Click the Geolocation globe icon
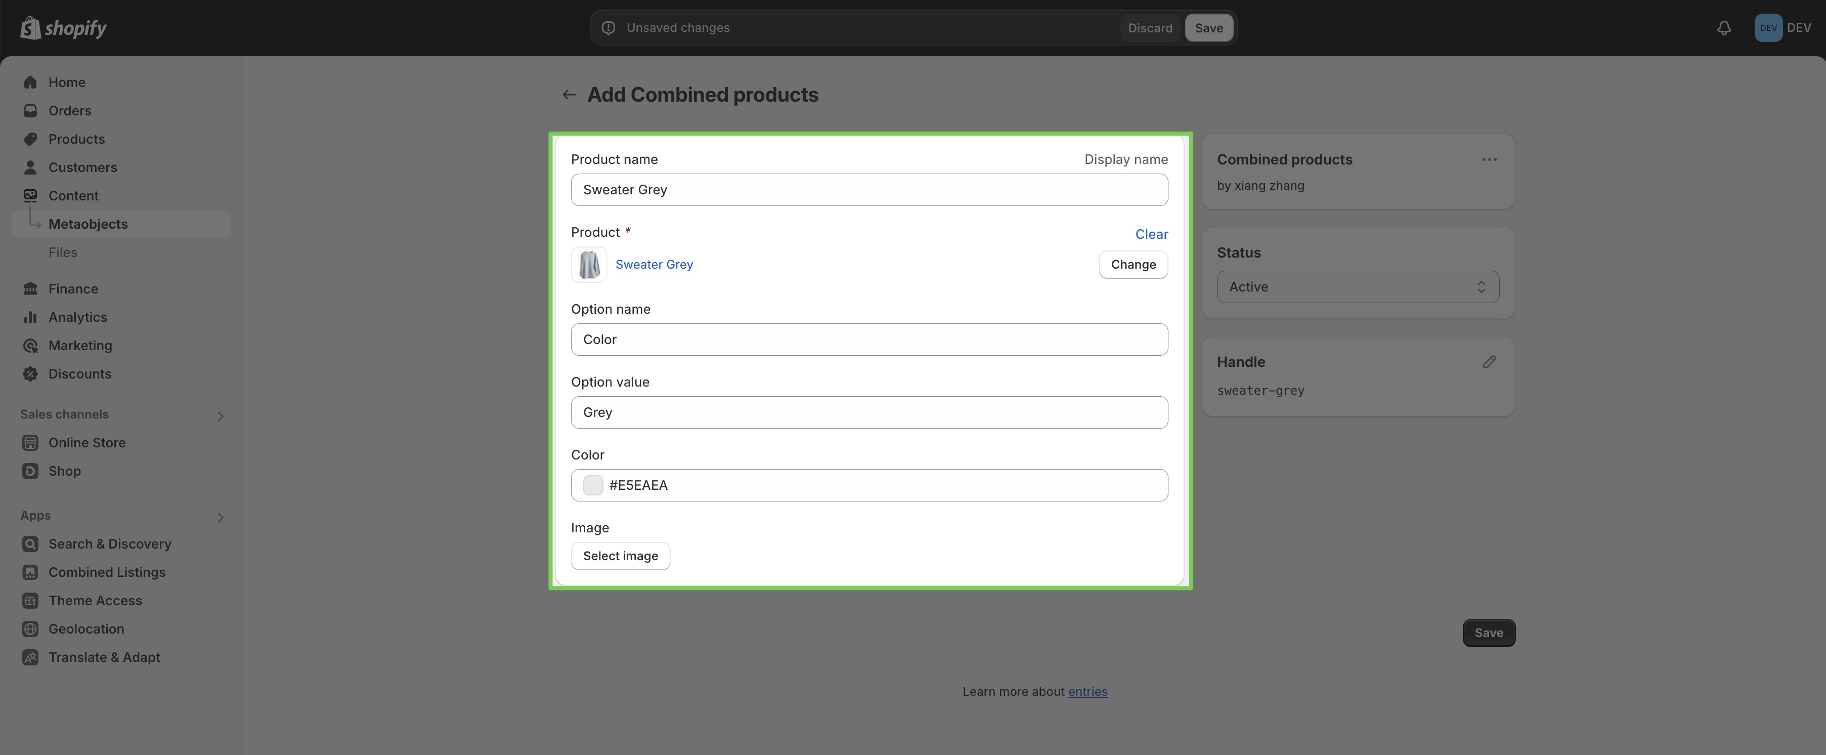1826x755 pixels. pyautogui.click(x=30, y=629)
